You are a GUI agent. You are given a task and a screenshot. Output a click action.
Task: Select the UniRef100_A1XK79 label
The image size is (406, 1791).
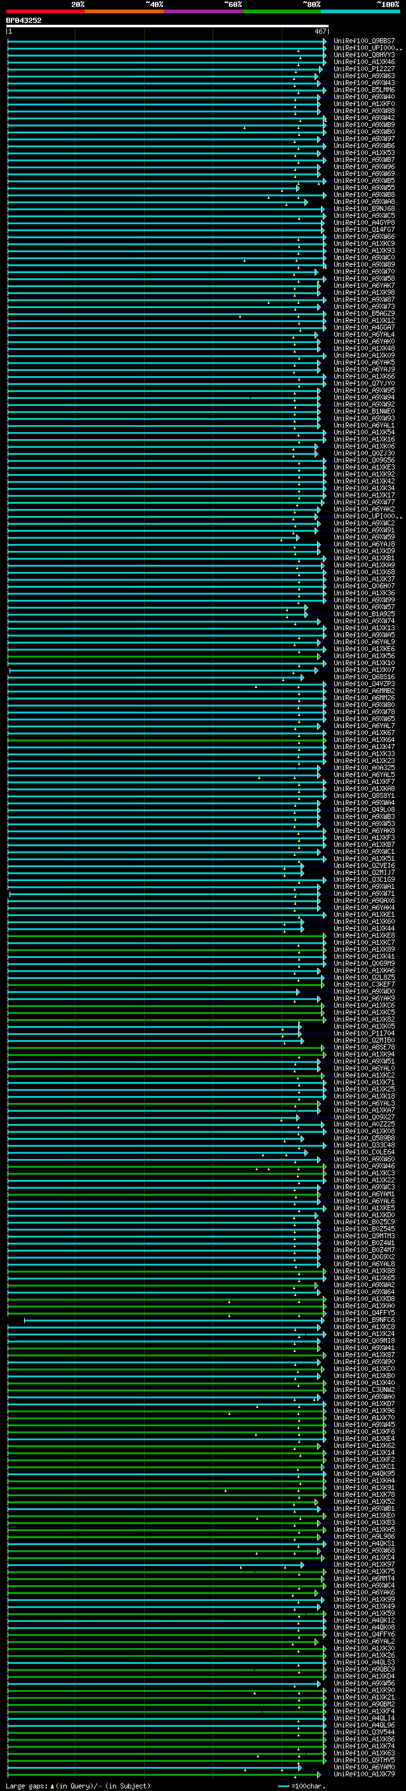pyautogui.click(x=364, y=1774)
